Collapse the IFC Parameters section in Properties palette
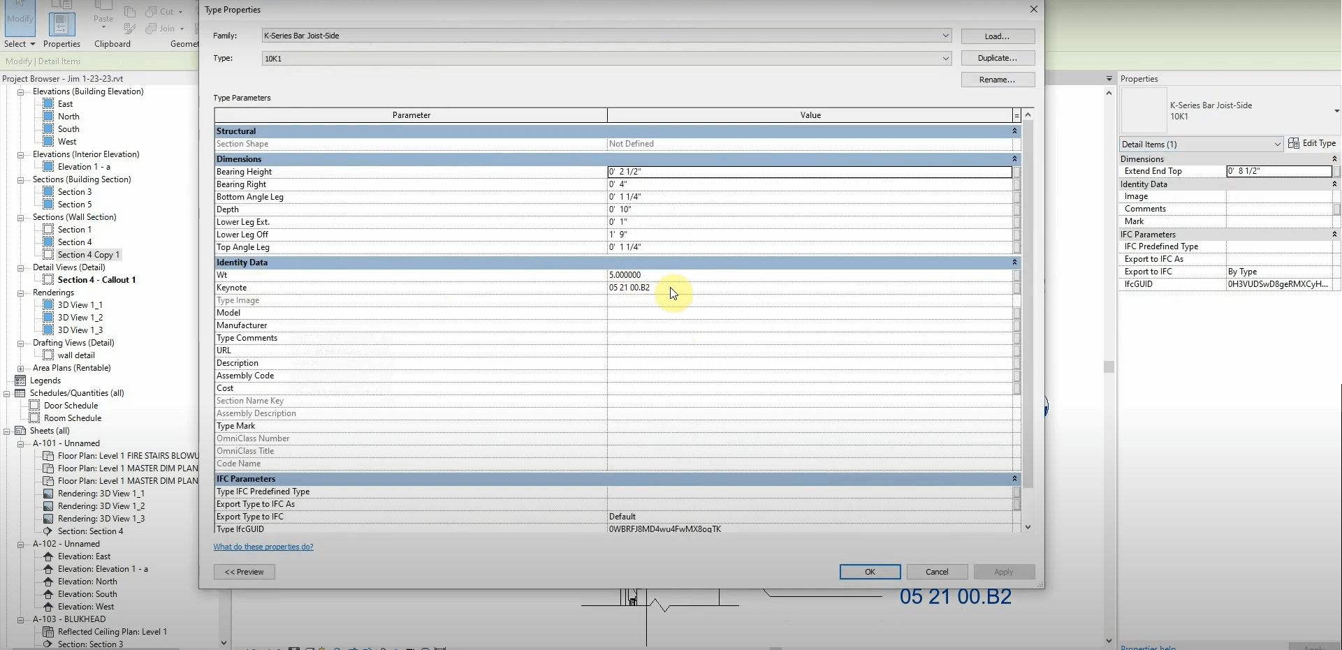 click(x=1334, y=234)
